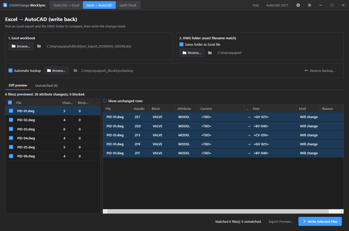This screenshot has height=231, width=349.
Task: Click the File column header in files list
Action: click(37, 103)
